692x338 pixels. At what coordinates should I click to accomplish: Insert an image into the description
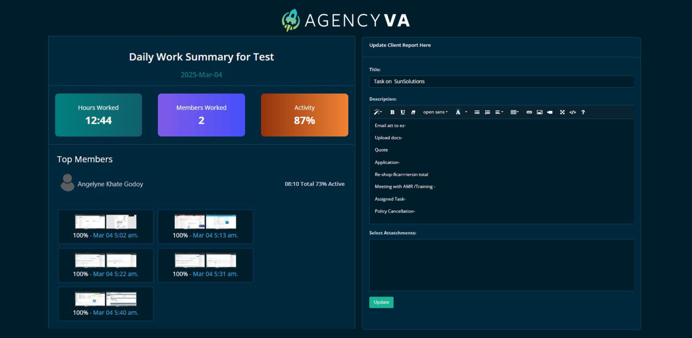[540, 112]
